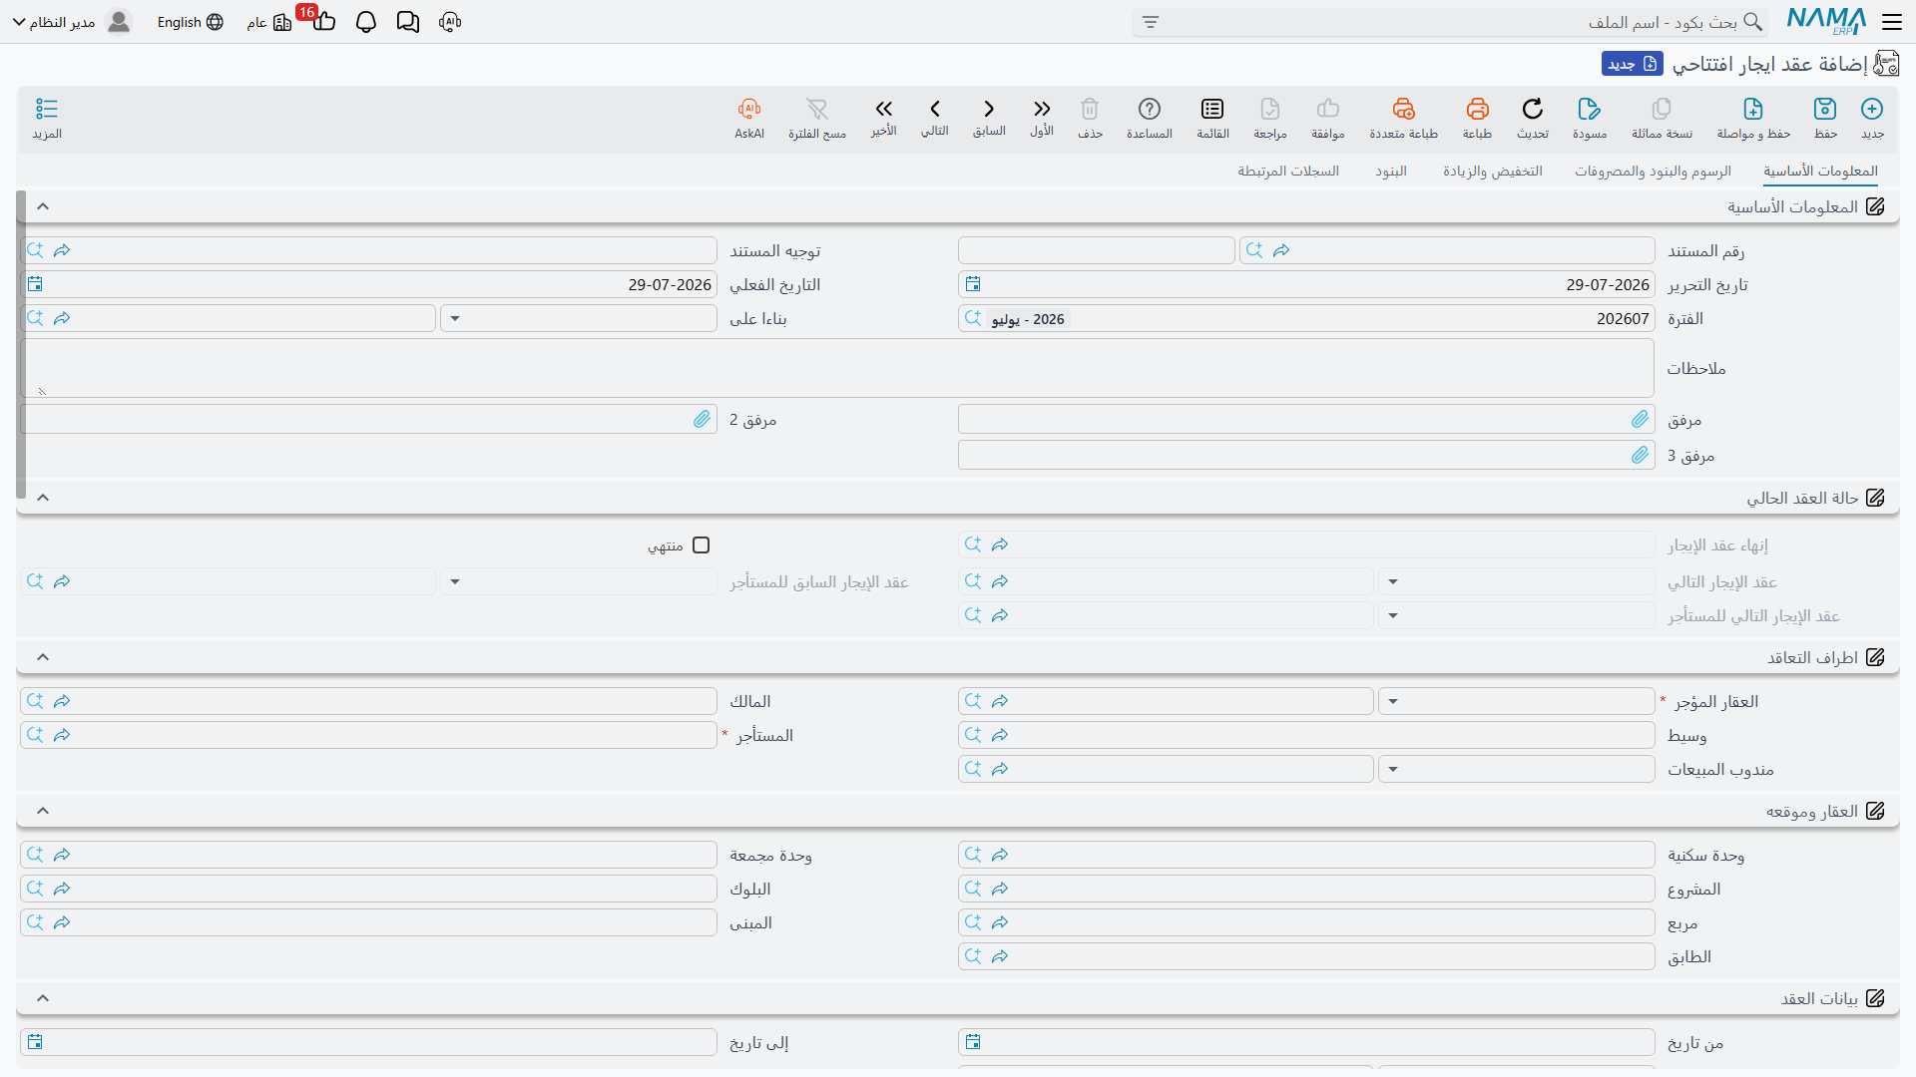Switch to البنود tab
Image resolution: width=1916 pixels, height=1077 pixels.
tap(1391, 172)
